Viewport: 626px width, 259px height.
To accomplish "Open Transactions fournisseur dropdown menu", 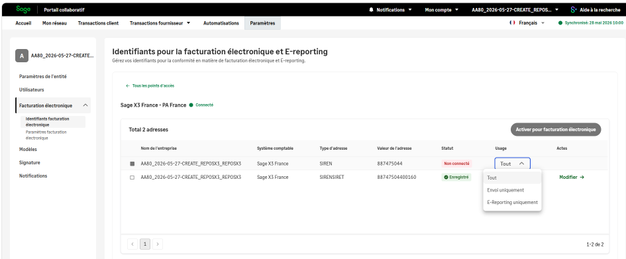I will (160, 23).
